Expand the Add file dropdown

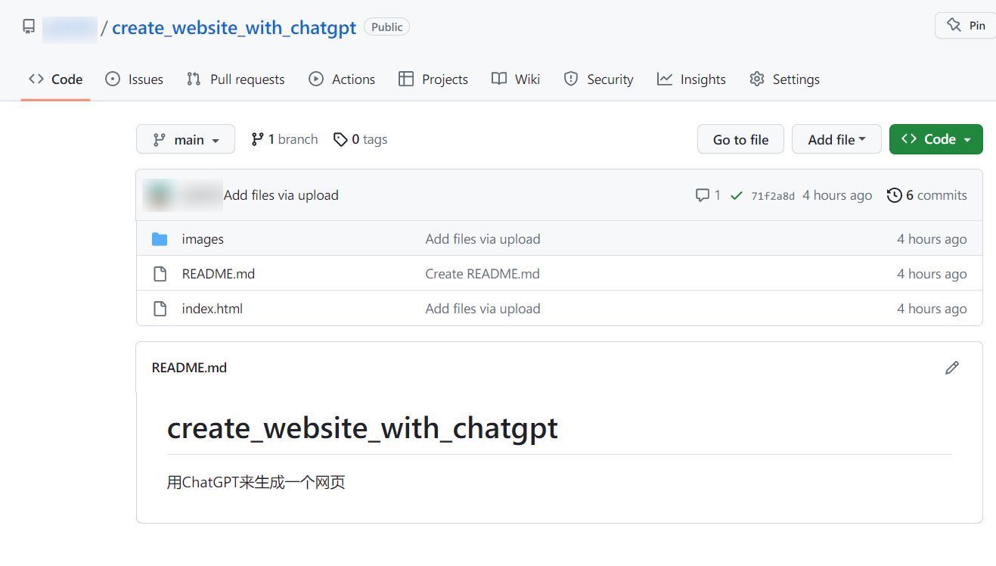[836, 139]
